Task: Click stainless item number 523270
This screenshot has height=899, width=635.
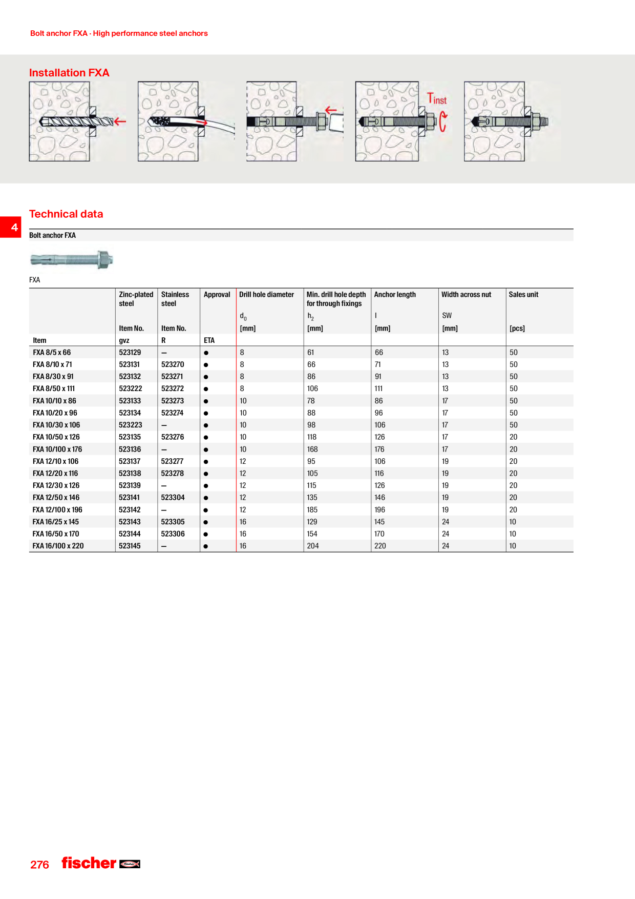Action: point(173,364)
